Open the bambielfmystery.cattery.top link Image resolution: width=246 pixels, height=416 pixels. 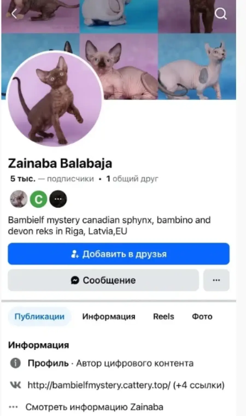(99, 385)
